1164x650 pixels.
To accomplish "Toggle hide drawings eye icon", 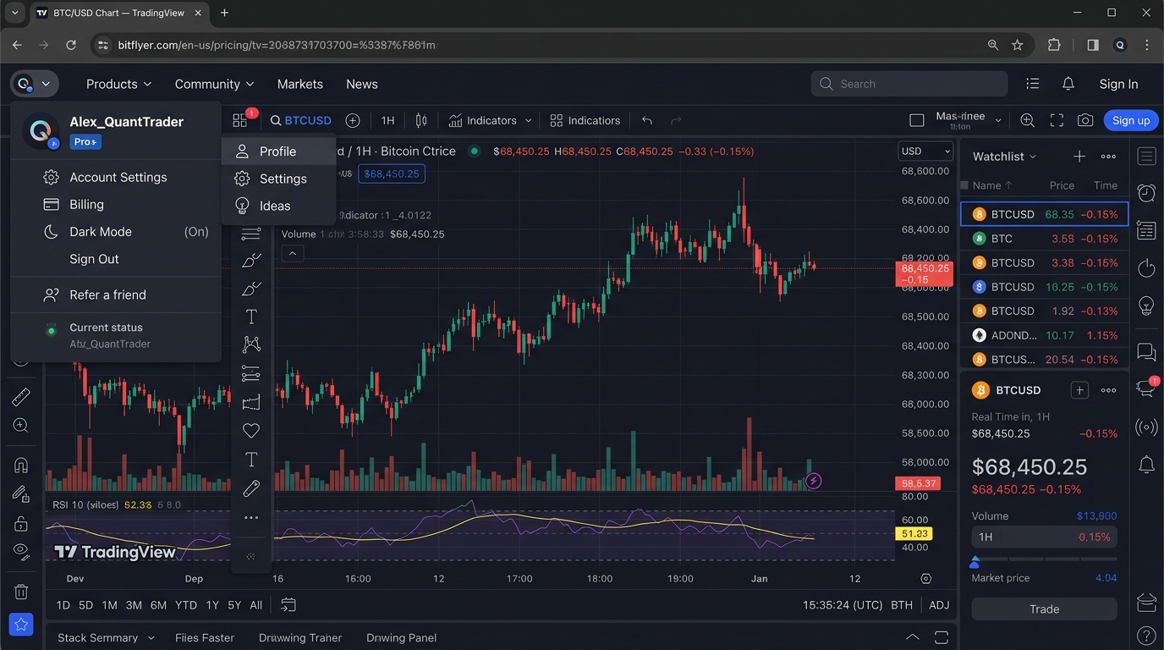I will pyautogui.click(x=21, y=551).
